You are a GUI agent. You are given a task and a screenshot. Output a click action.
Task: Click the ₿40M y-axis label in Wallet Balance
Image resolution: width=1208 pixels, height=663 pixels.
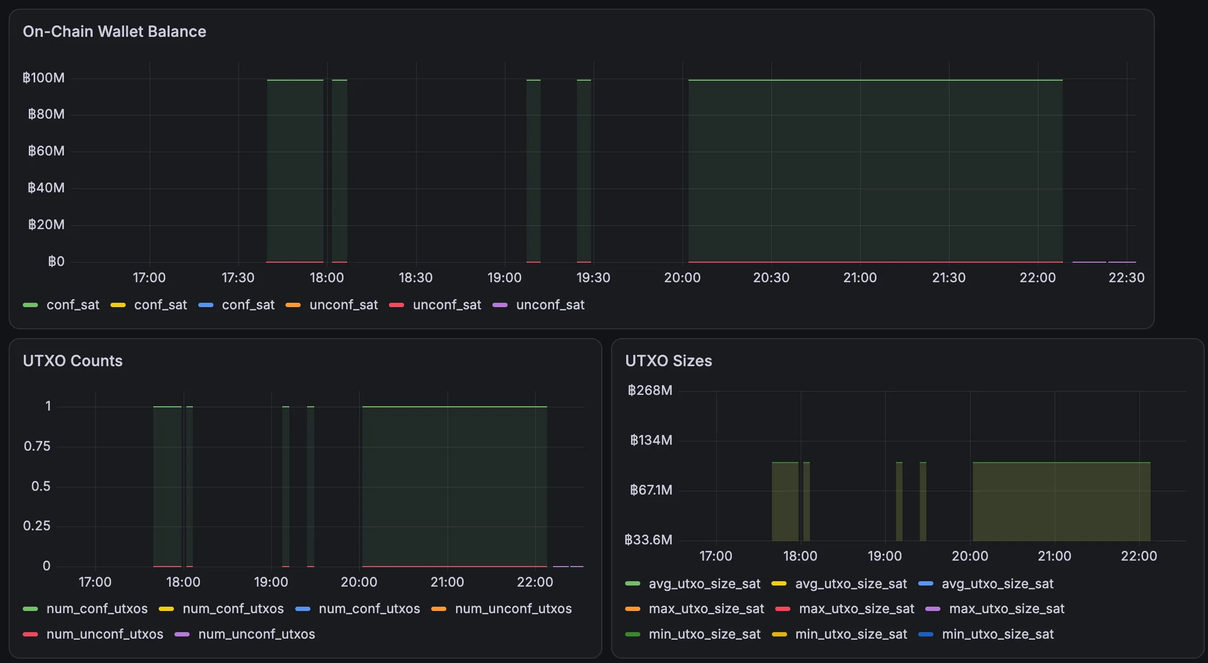46,188
